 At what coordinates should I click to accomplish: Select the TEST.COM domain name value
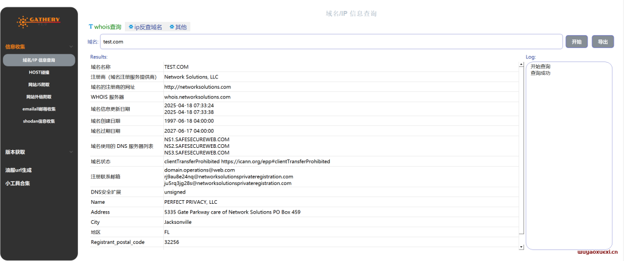(x=176, y=67)
